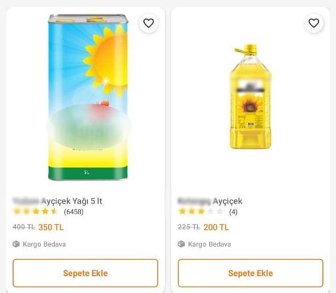Open the blue tin can product image
This screenshot has height=293, width=336.
[88, 97]
